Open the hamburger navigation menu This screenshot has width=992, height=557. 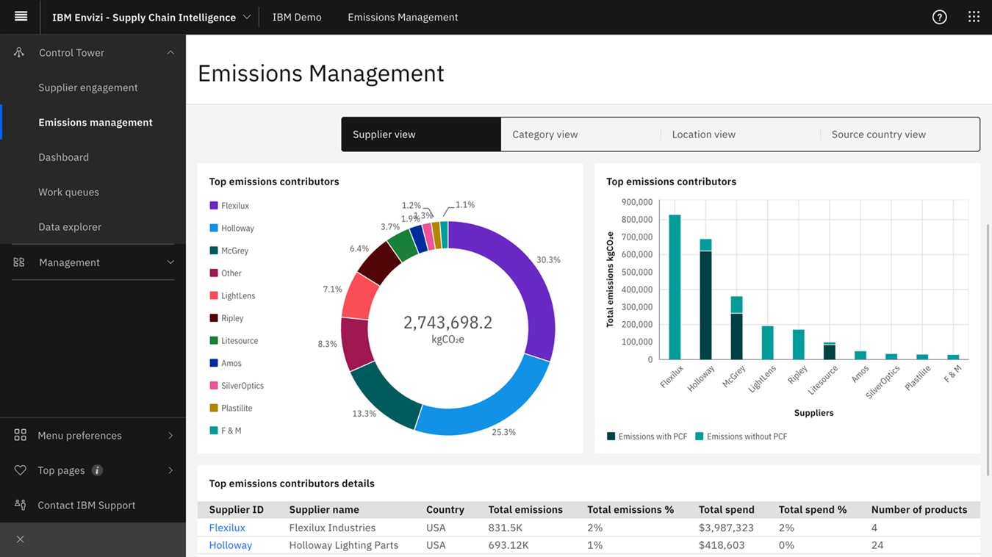coord(20,16)
